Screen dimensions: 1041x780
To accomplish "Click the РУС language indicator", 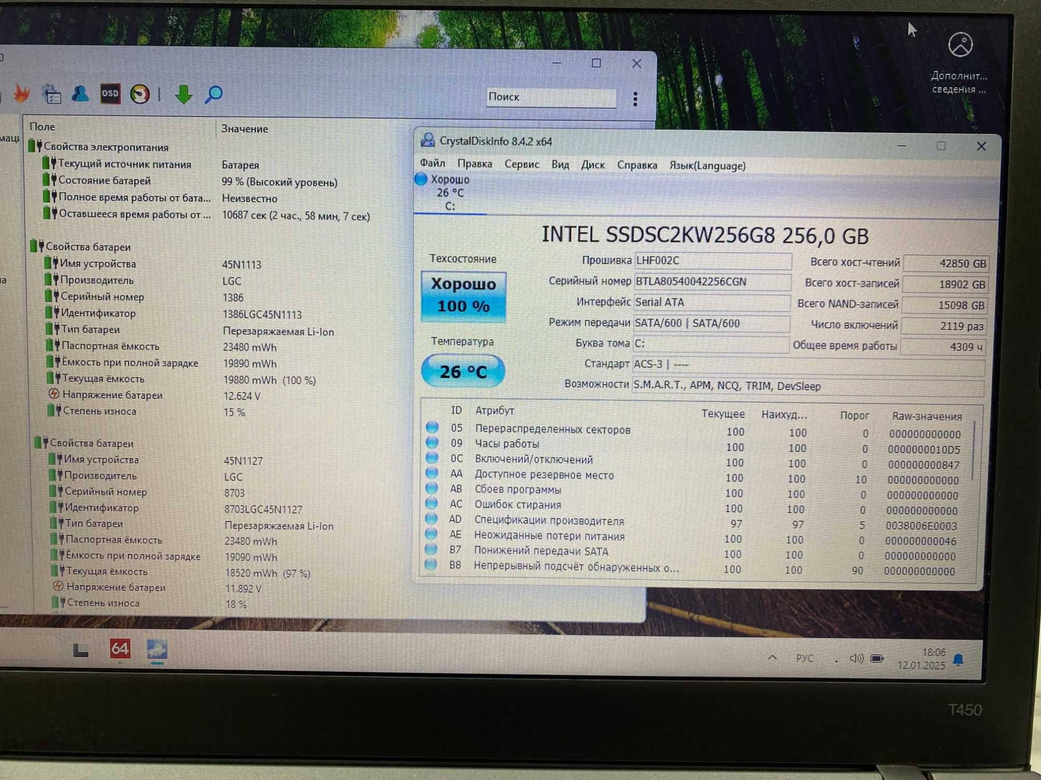I will 804,658.
